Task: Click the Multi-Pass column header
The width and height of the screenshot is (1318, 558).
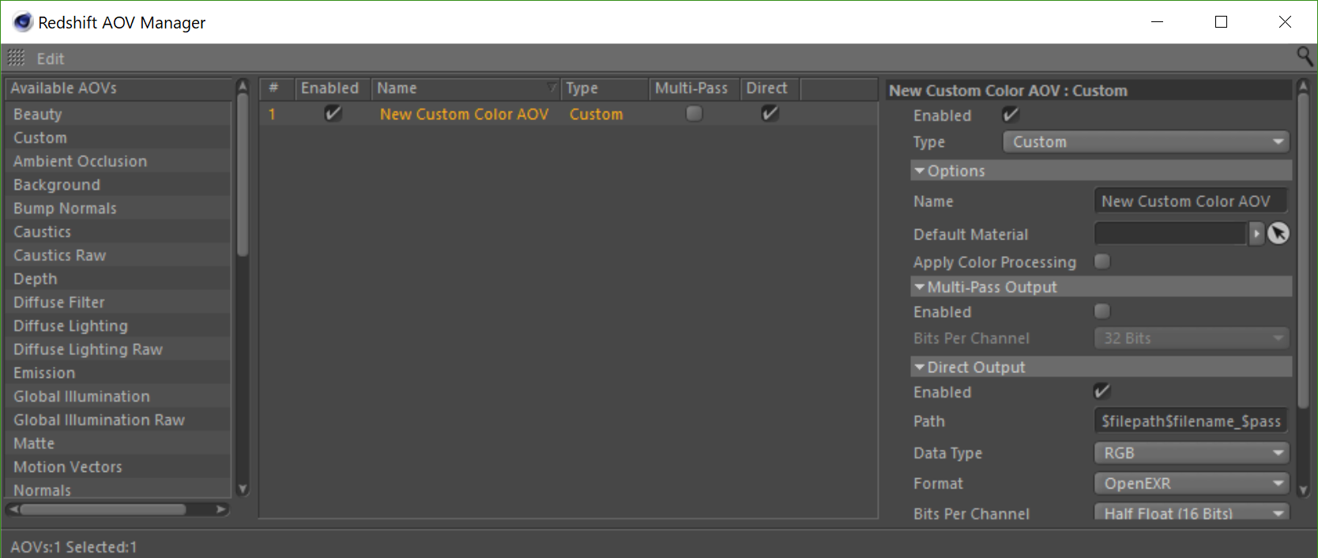Action: (x=695, y=89)
